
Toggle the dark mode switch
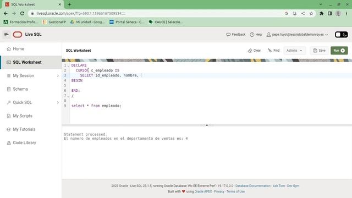tap(341, 35)
